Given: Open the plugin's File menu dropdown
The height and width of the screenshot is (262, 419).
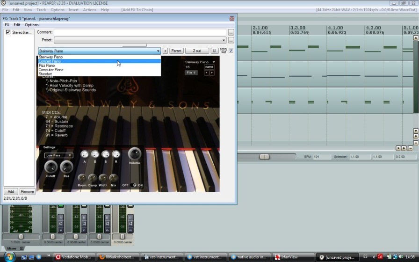Looking at the screenshot, I should coord(191,73).
